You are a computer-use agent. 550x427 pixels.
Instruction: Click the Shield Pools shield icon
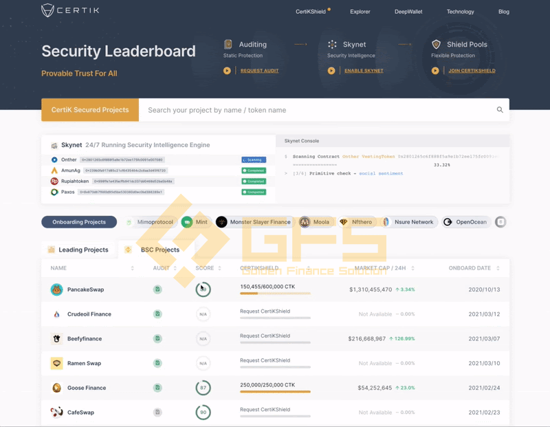coord(436,44)
